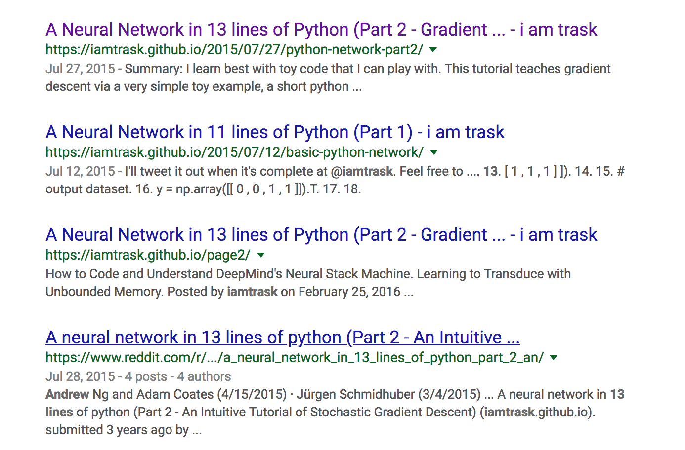
Task: Show options arrow next to the reddit.com URL
Action: (554, 358)
